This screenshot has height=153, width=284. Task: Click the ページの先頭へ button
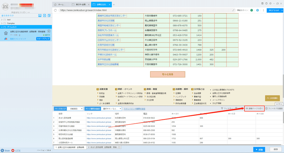pyautogui.click(x=272, y=98)
